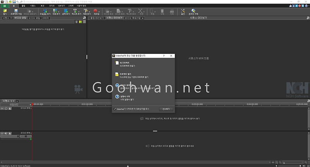
Task: Click the trash icon in the media bin header
Action: pyautogui.click(x=76, y=22)
